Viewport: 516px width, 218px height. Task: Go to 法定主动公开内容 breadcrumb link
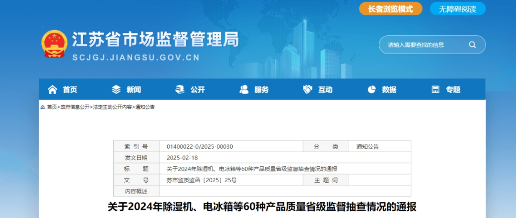coord(112,107)
